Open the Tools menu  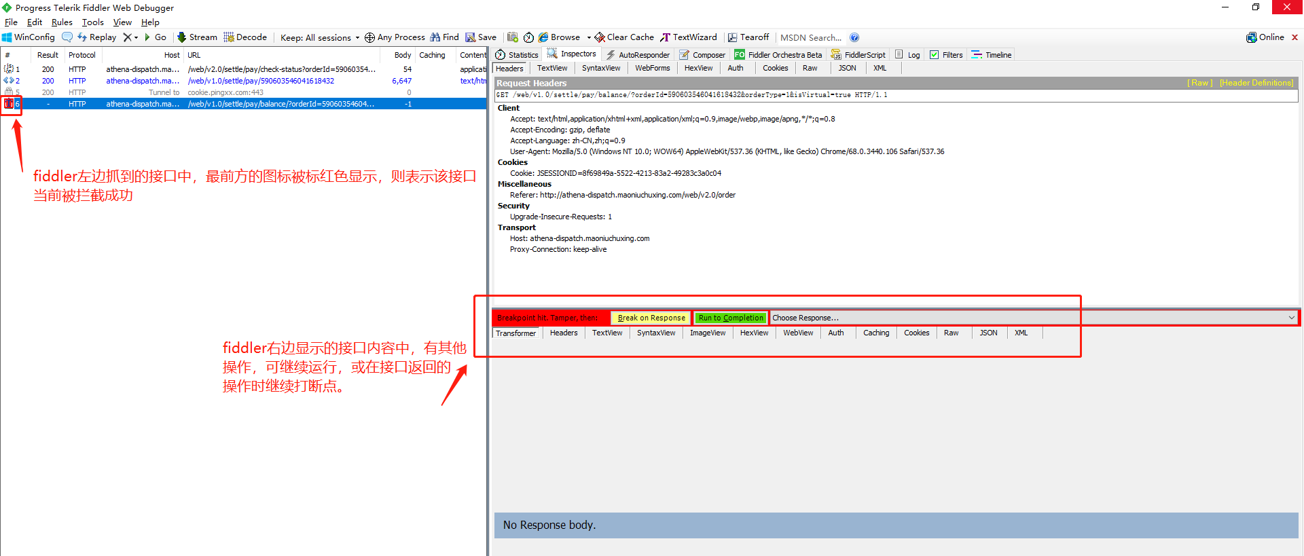coord(93,22)
